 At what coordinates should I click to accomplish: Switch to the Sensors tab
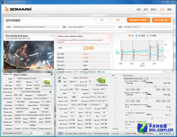[16, 75]
